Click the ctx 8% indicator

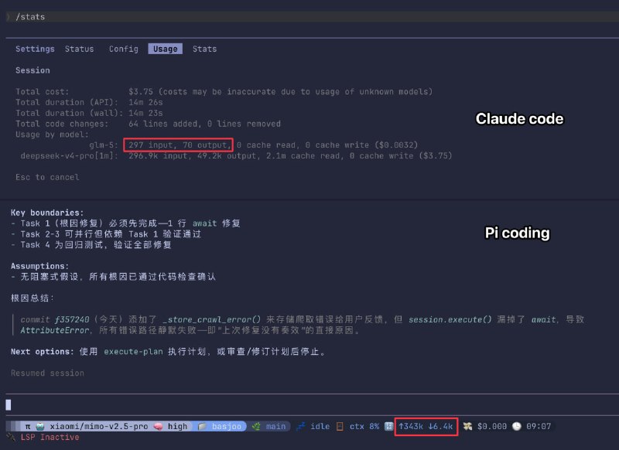[x=364, y=426]
